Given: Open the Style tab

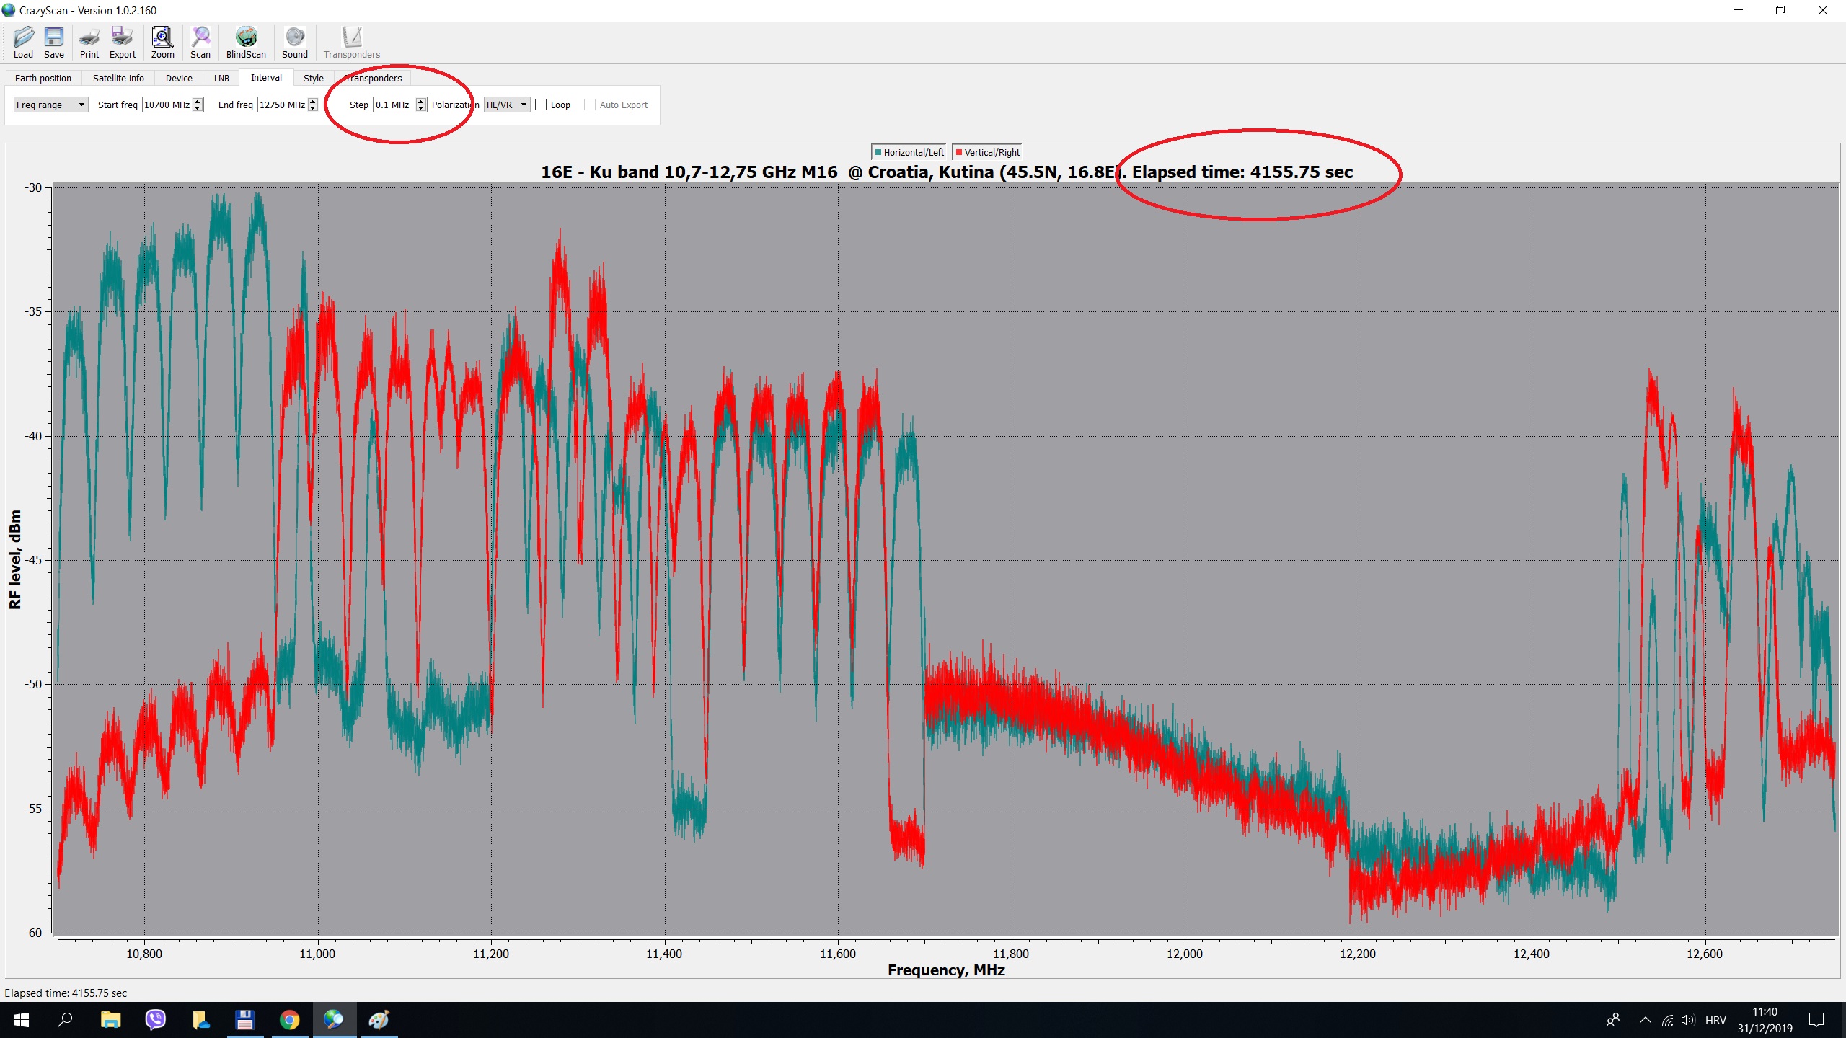Looking at the screenshot, I should coord(313,79).
